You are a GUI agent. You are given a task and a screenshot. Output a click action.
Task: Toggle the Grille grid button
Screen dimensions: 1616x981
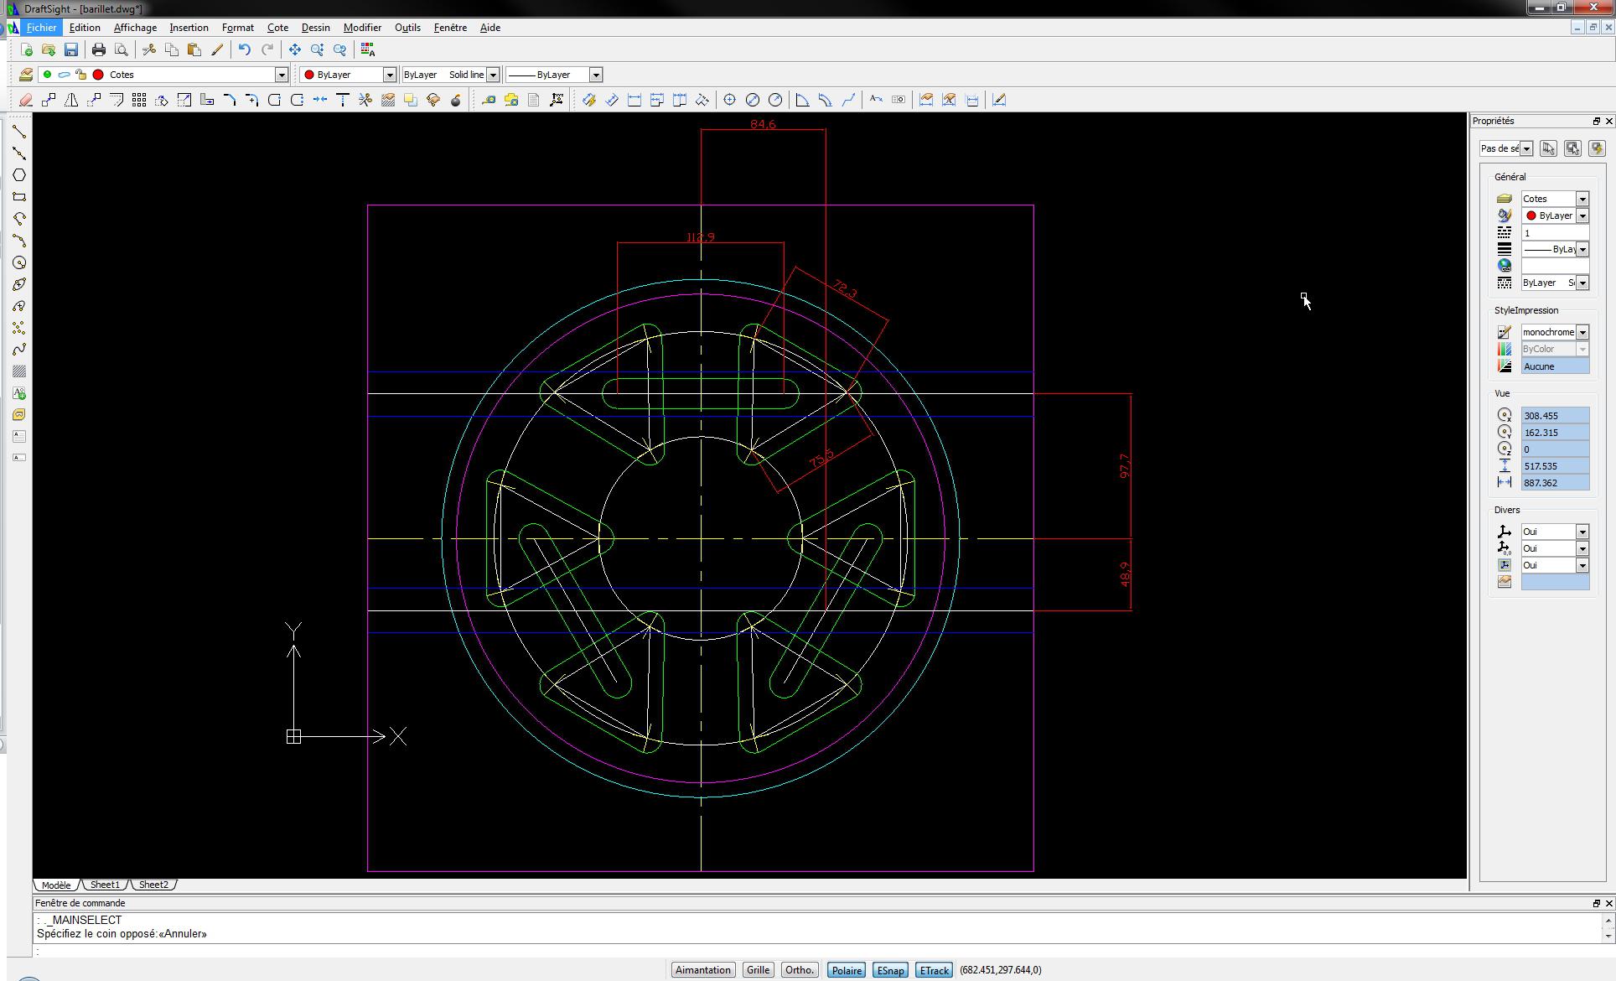(x=758, y=970)
